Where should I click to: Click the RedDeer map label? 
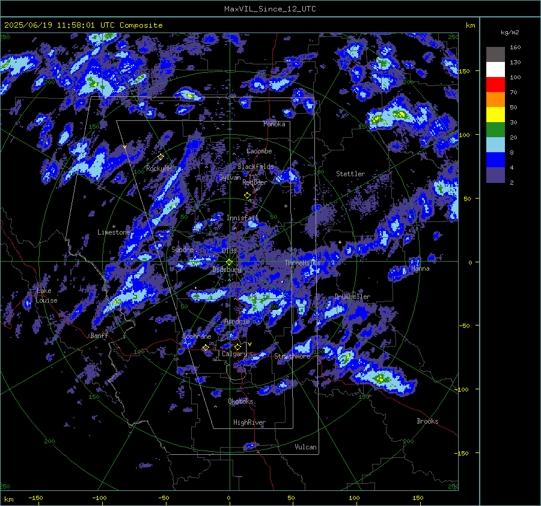click(x=255, y=182)
